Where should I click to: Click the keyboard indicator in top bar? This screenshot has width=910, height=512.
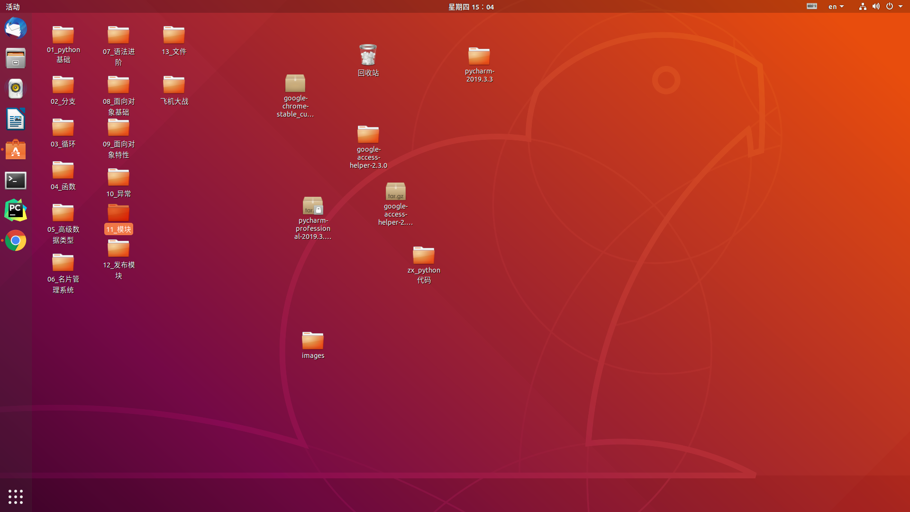point(812,6)
